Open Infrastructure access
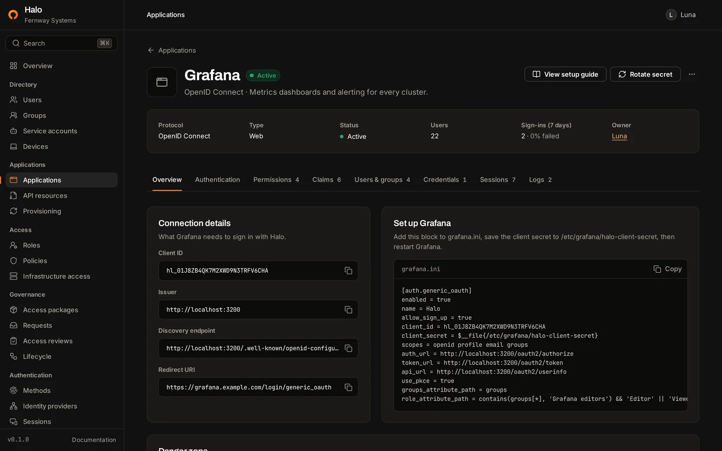Image resolution: width=722 pixels, height=451 pixels. [x=62, y=276]
